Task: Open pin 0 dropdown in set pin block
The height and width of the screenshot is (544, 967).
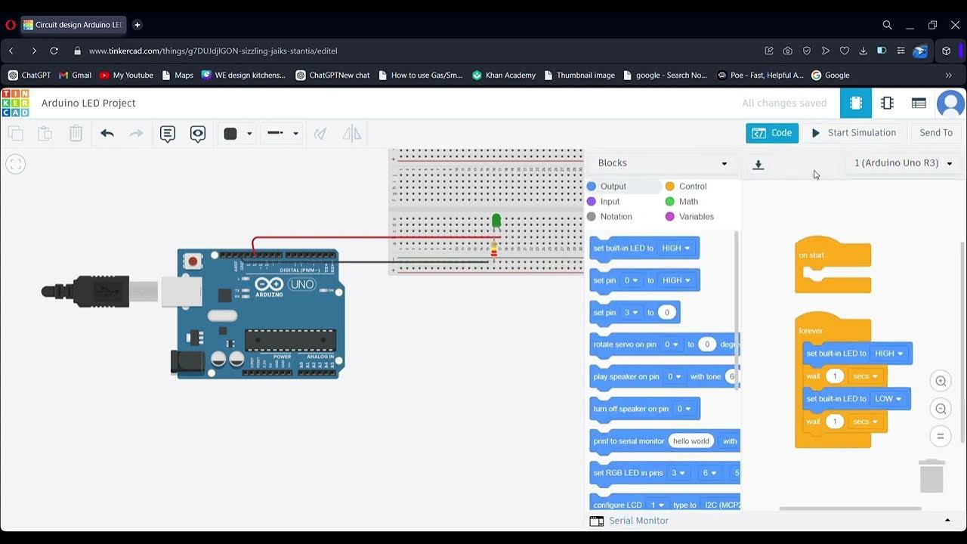Action: [x=632, y=280]
